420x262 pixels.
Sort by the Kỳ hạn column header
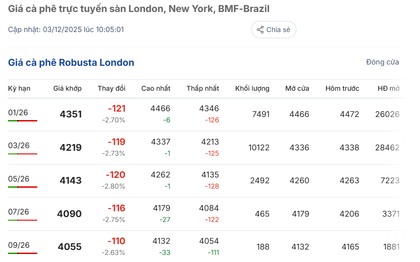tap(19, 89)
